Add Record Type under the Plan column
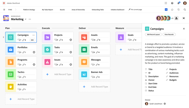The image size is (189, 108). [21, 99]
